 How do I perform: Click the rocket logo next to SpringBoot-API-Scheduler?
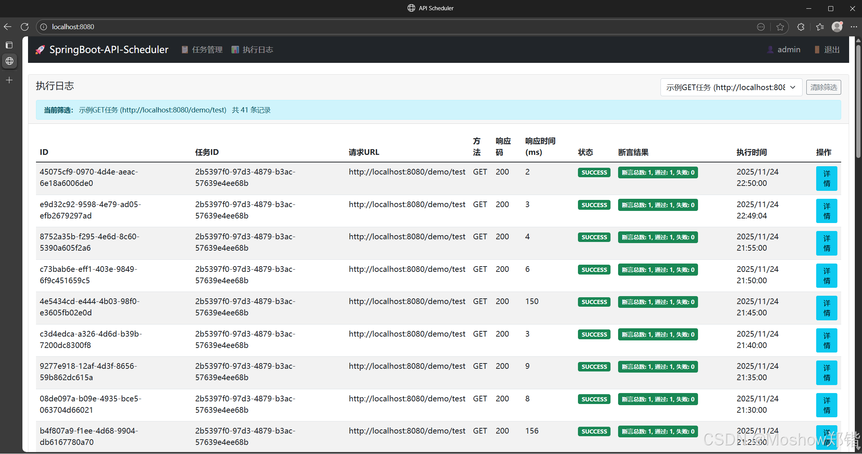click(40, 49)
